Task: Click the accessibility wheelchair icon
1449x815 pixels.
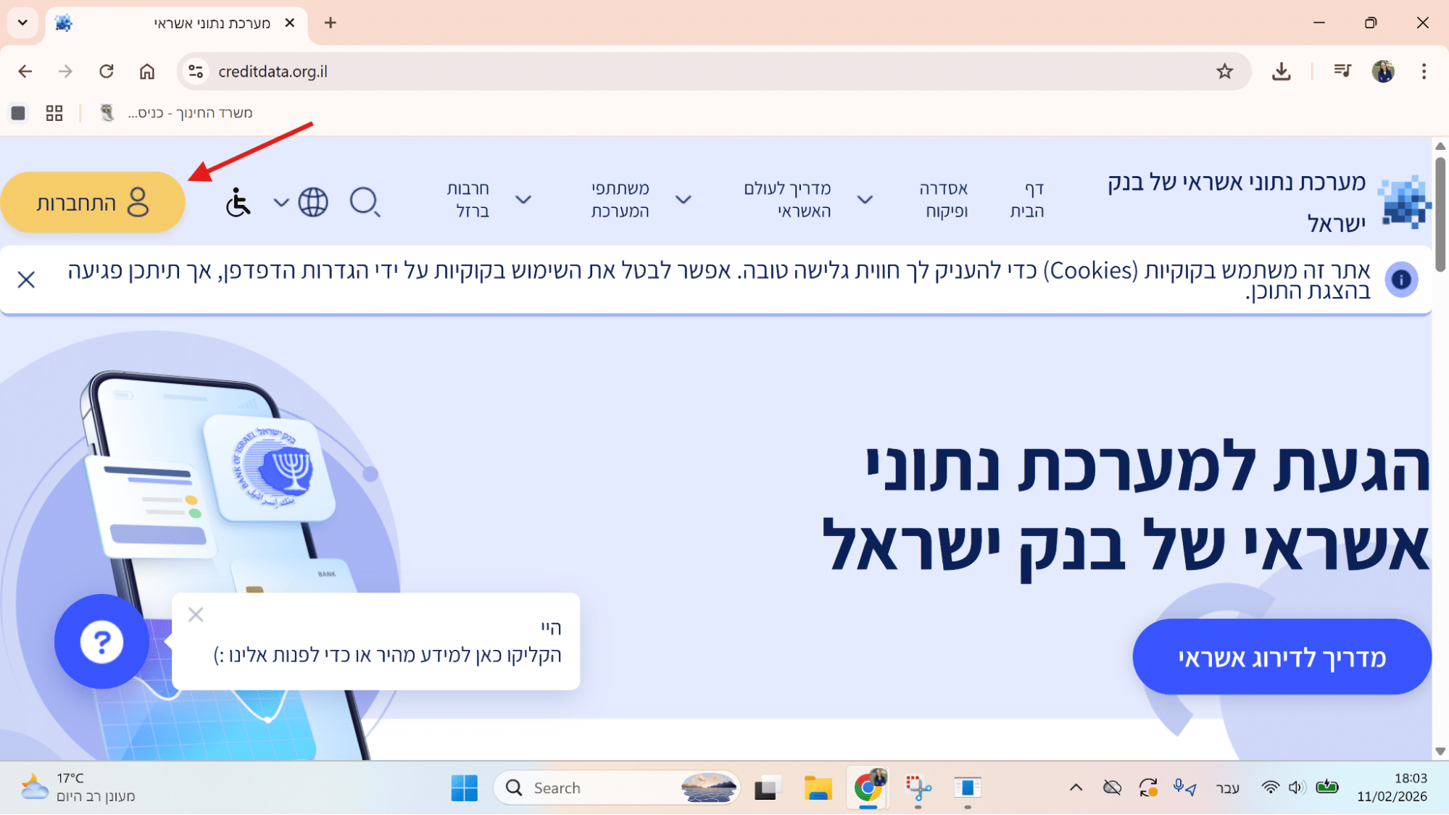Action: point(238,202)
